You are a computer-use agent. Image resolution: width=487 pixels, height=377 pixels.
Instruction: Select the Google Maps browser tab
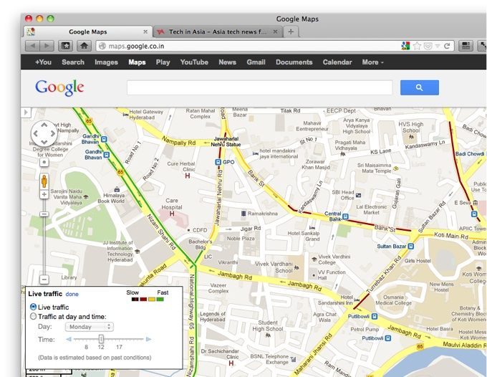click(88, 32)
